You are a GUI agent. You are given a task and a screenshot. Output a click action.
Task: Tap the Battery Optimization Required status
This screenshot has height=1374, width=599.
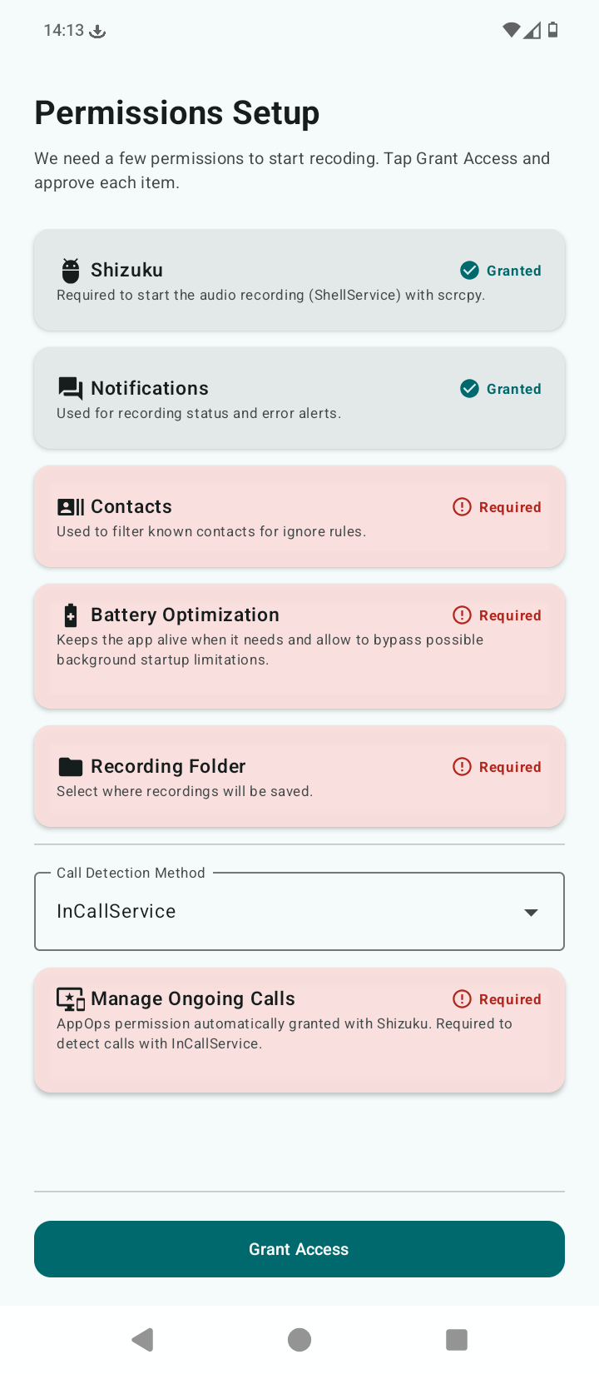497,615
